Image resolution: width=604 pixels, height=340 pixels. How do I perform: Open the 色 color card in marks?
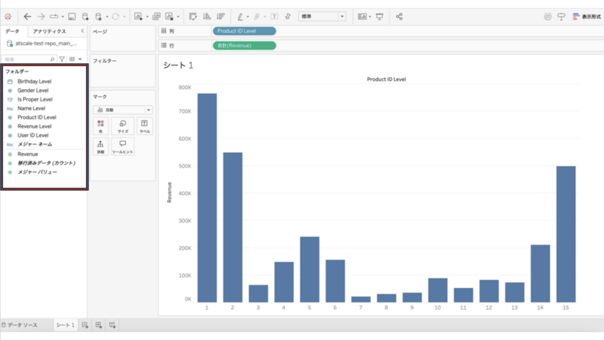(x=100, y=126)
